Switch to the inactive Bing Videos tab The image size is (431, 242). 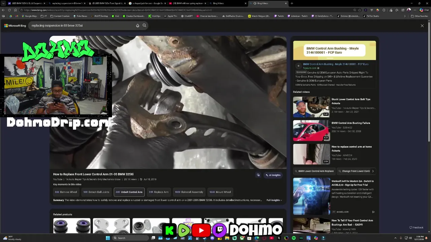tap(228, 3)
